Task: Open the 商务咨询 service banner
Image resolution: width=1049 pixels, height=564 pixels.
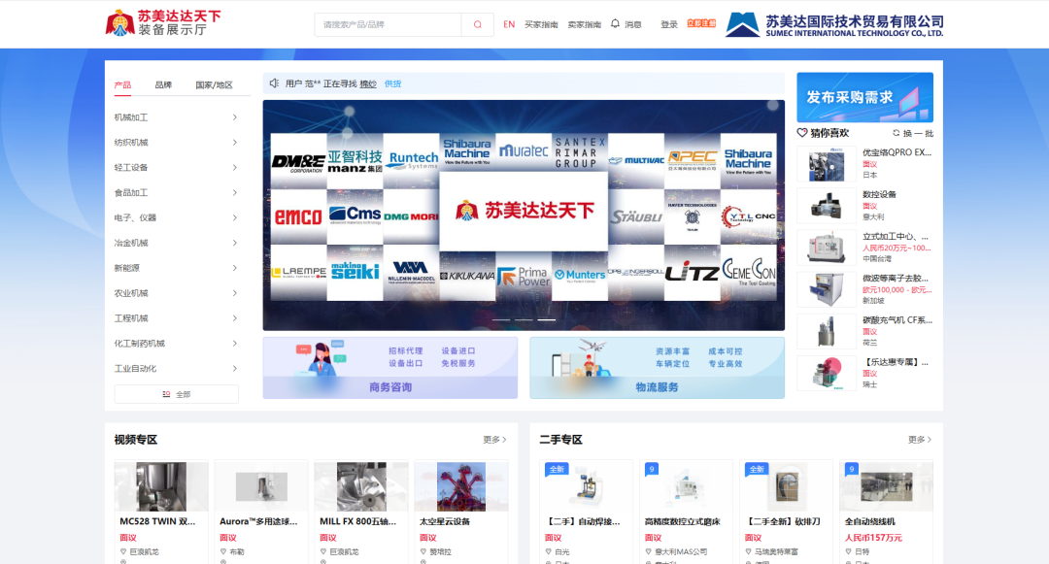Action: (x=390, y=368)
